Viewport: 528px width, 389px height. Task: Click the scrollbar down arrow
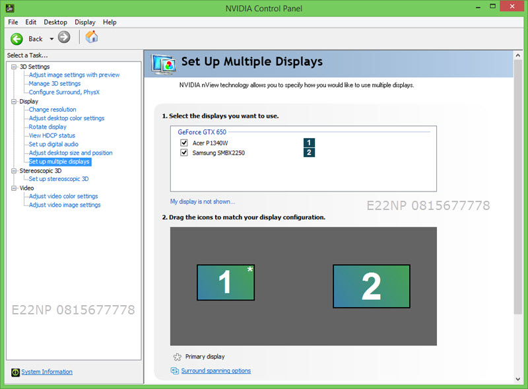pos(518,379)
